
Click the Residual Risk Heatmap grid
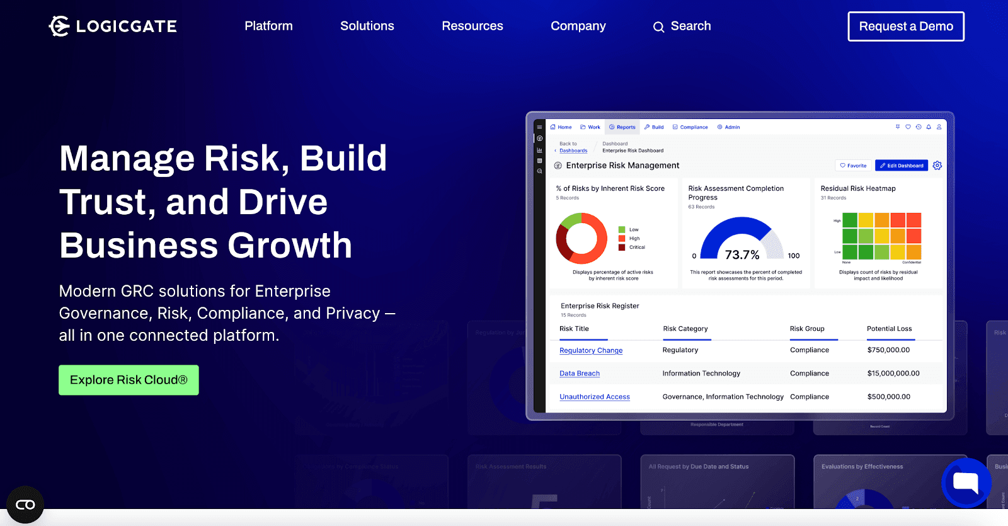point(882,236)
